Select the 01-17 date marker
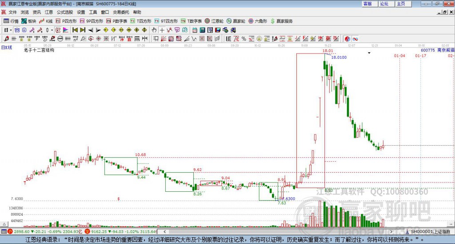455x244 pixels. pos(420,55)
